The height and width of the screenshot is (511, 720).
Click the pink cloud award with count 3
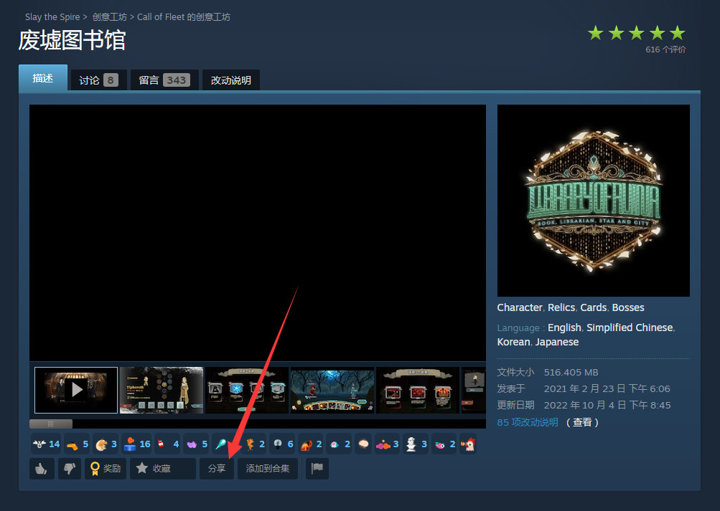pos(387,444)
